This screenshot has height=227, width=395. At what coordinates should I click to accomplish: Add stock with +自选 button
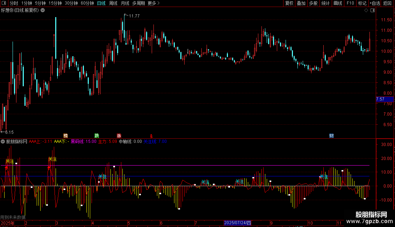pyautogui.click(x=375, y=3)
